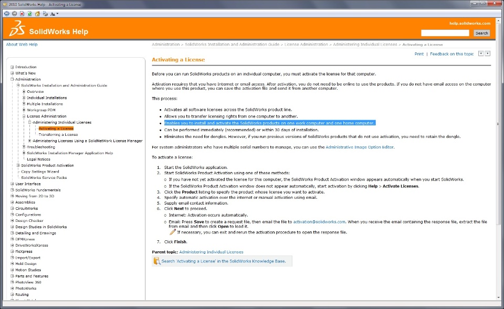Image resolution: width=504 pixels, height=309 pixels.
Task: Open Detailing and Drawings tree item
Action: tap(35, 233)
